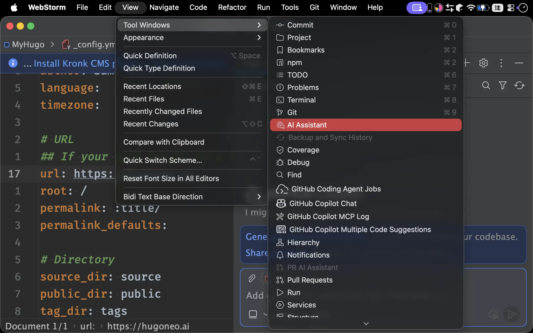Click the filter funnel icon

503,85
